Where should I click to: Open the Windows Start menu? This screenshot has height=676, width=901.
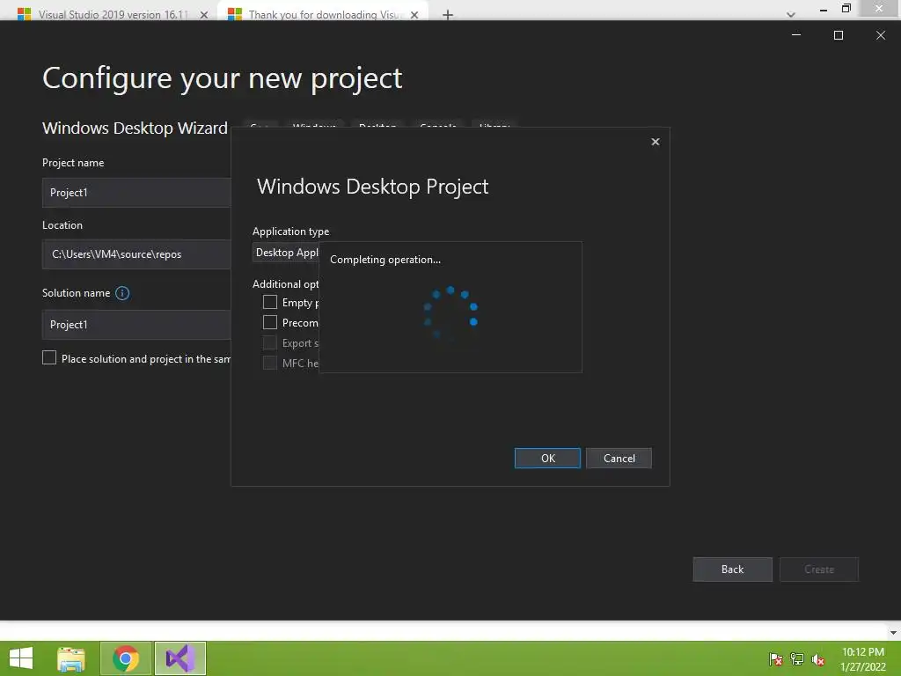tap(21, 658)
